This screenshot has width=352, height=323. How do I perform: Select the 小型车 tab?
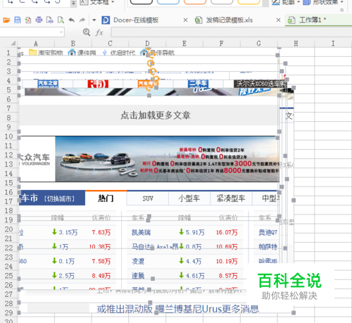[189, 198]
